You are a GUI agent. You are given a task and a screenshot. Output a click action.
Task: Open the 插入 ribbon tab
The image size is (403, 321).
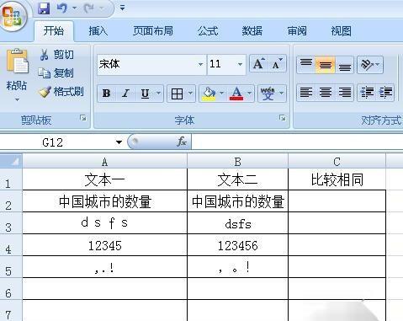[98, 30]
